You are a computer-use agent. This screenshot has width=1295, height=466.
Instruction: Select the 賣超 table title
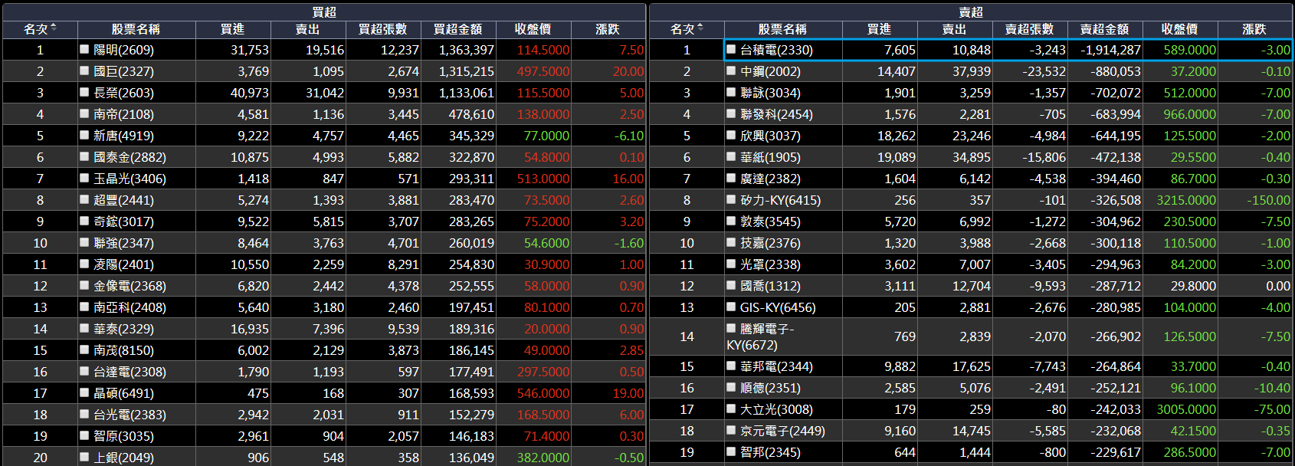coord(971,12)
